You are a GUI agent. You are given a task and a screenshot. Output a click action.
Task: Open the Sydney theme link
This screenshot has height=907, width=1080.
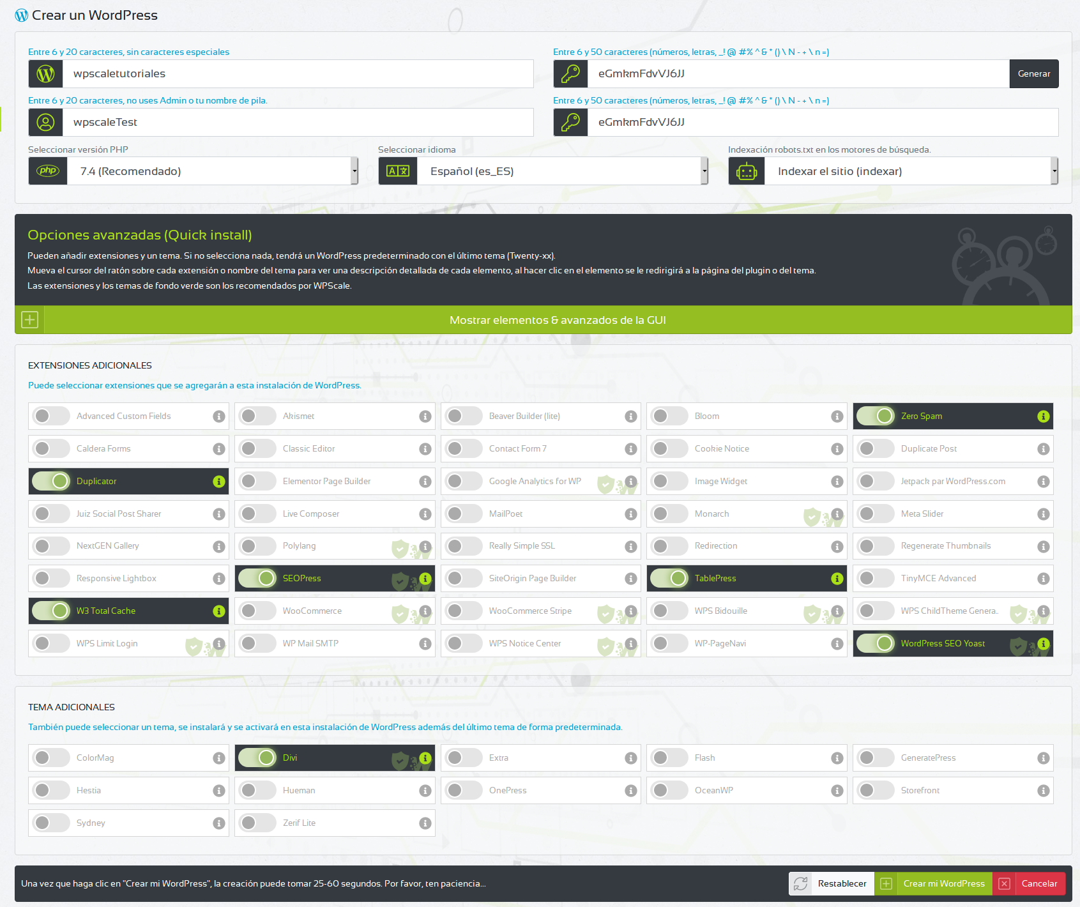[x=91, y=823]
